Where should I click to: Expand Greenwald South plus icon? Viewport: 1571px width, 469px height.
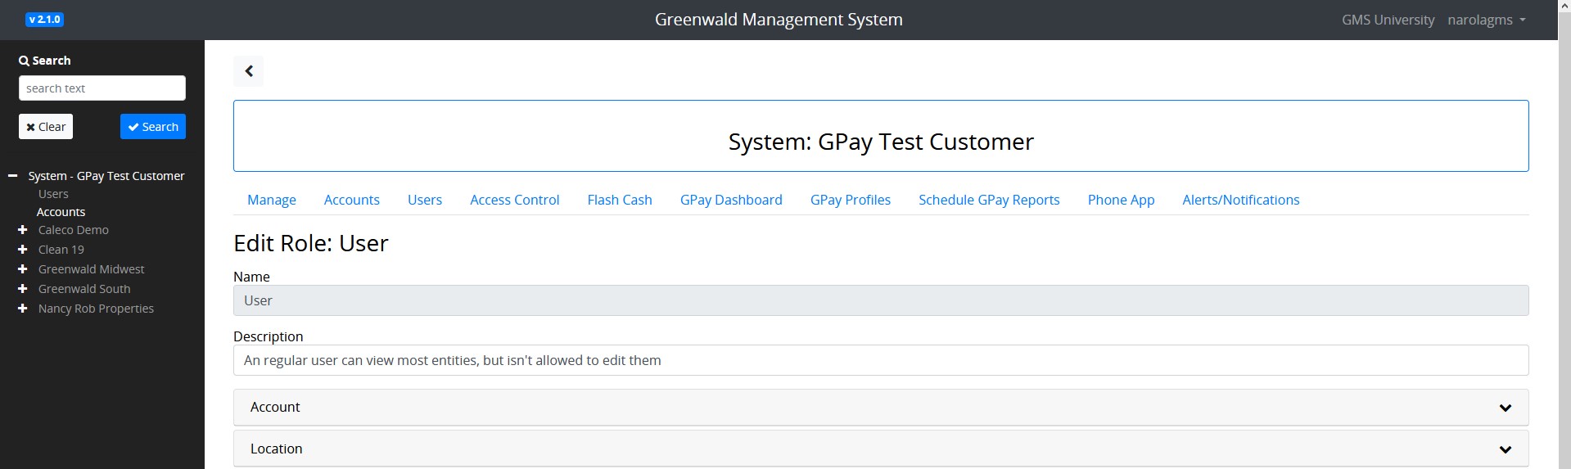[23, 289]
